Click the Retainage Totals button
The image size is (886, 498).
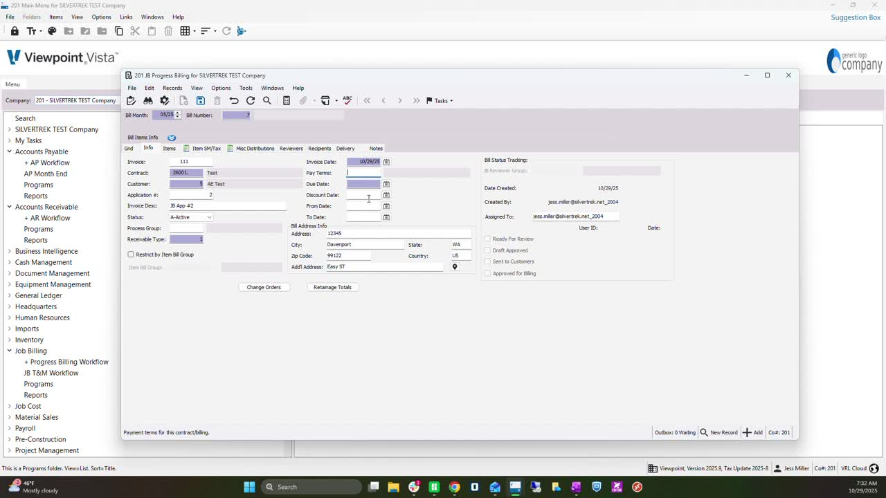(x=332, y=287)
